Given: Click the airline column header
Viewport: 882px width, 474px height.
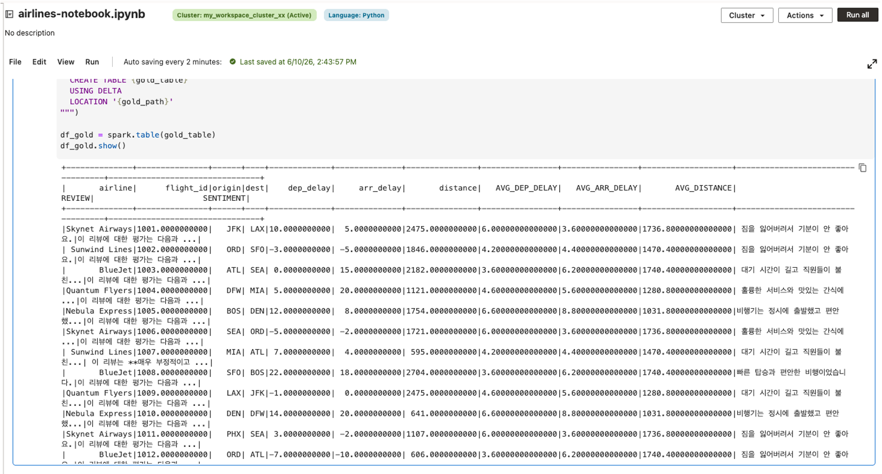Looking at the screenshot, I should pos(116,188).
